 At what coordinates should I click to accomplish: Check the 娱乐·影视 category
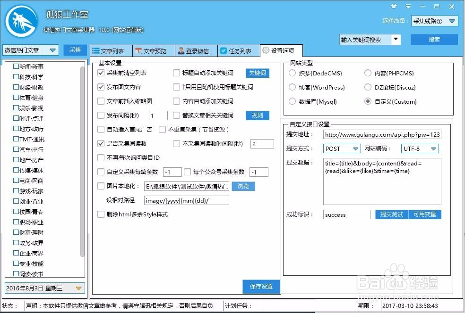[16, 107]
